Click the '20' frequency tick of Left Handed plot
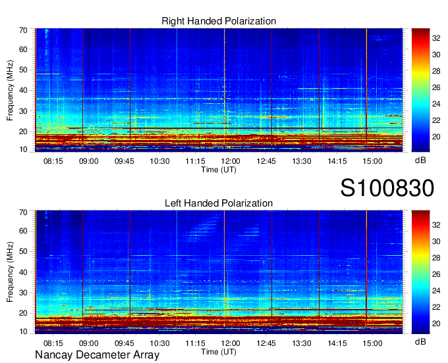The image size is (448, 363). click(x=23, y=313)
